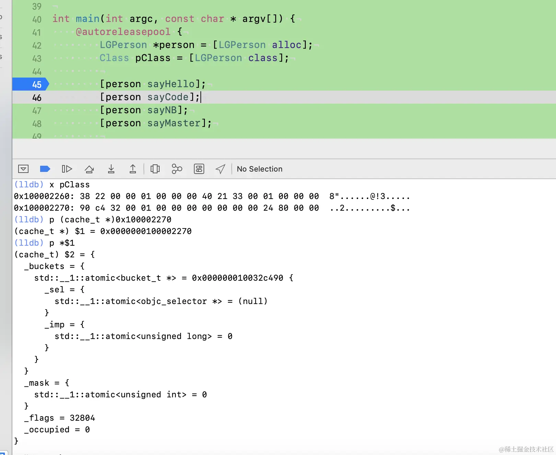Click the memory dump line 0x100002260

tap(212, 196)
